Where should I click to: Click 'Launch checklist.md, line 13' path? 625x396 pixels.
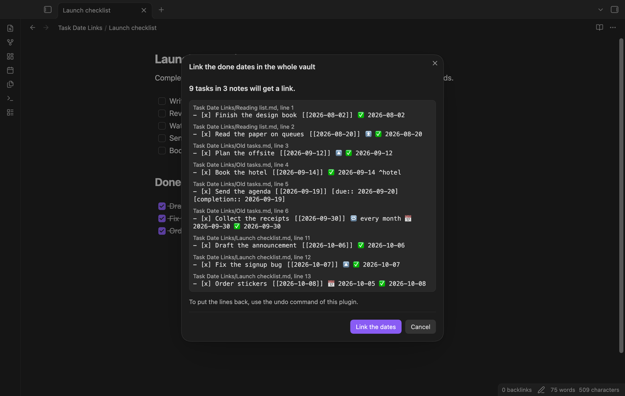(x=252, y=276)
